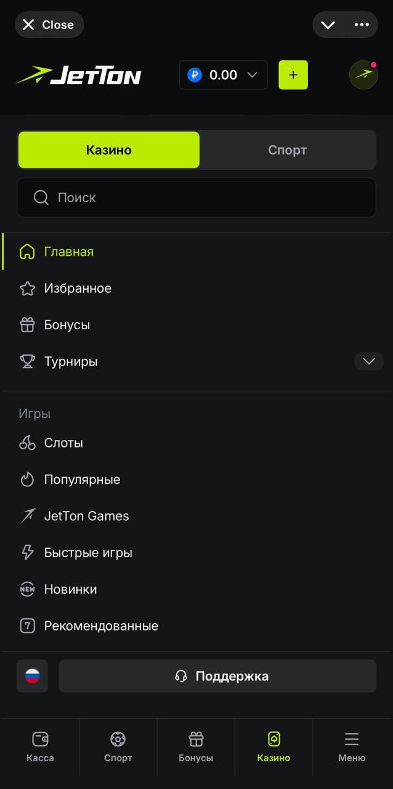Open Касса from the bottom bar icon
This screenshot has width=393, height=789.
pos(39,738)
